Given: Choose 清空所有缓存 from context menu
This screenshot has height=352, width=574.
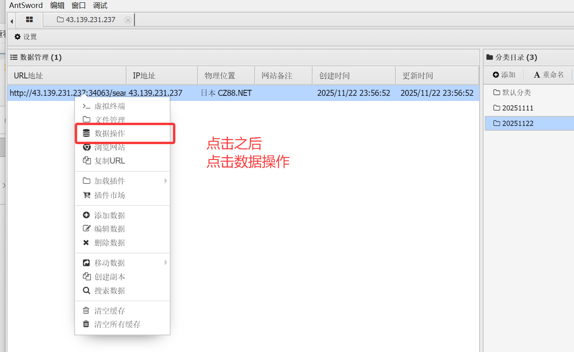Looking at the screenshot, I should coord(123,324).
